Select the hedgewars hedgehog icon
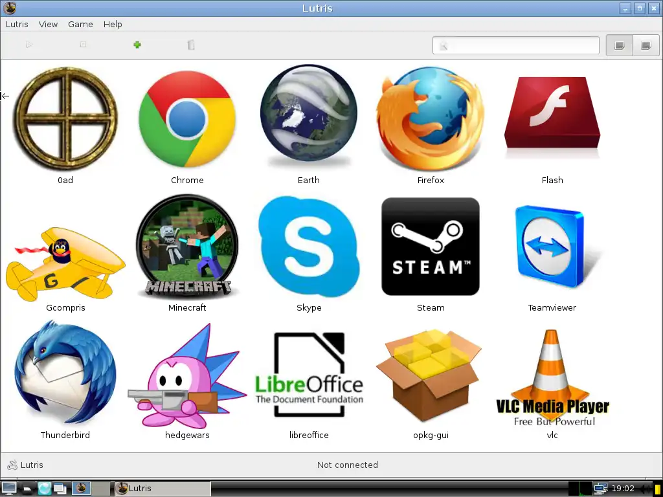This screenshot has height=497, width=663. coord(187,376)
